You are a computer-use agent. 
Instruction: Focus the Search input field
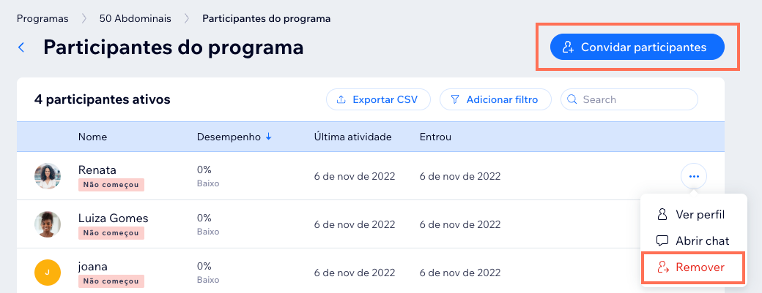[x=629, y=99]
